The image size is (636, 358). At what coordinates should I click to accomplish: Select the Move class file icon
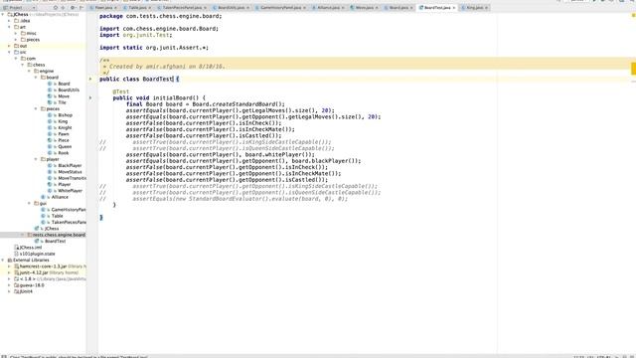[50, 96]
